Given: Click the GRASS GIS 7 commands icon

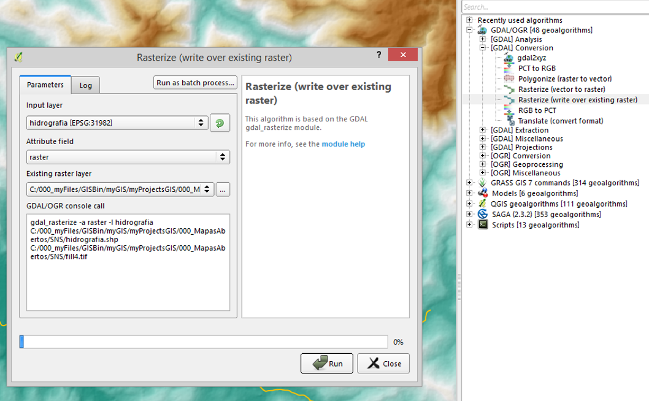Looking at the screenshot, I should click(483, 183).
